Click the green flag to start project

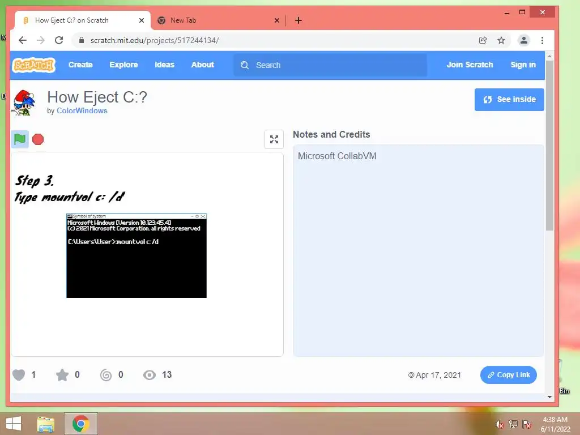tap(20, 139)
